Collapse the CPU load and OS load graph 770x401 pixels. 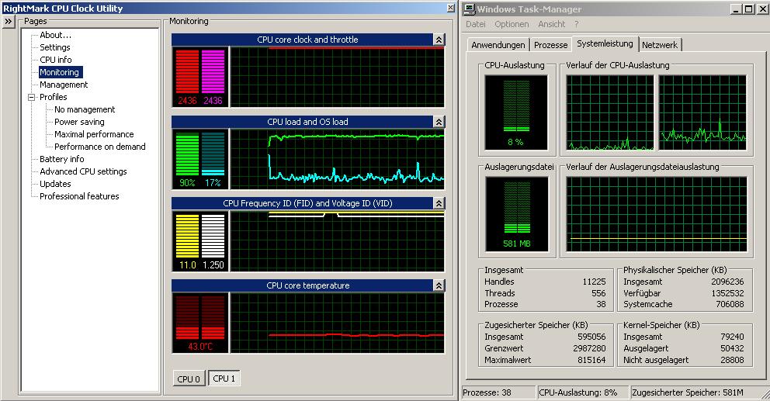(439, 122)
